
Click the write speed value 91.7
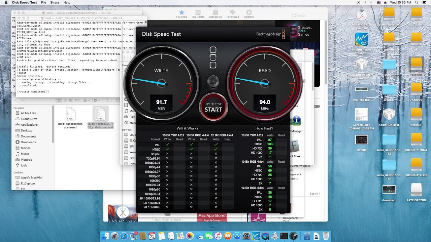[x=161, y=102]
